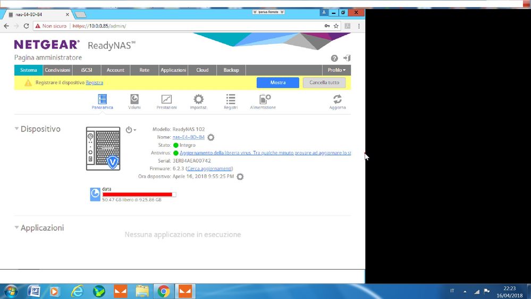Open the Registri logs icon
This screenshot has height=299, width=531.
point(231,102)
